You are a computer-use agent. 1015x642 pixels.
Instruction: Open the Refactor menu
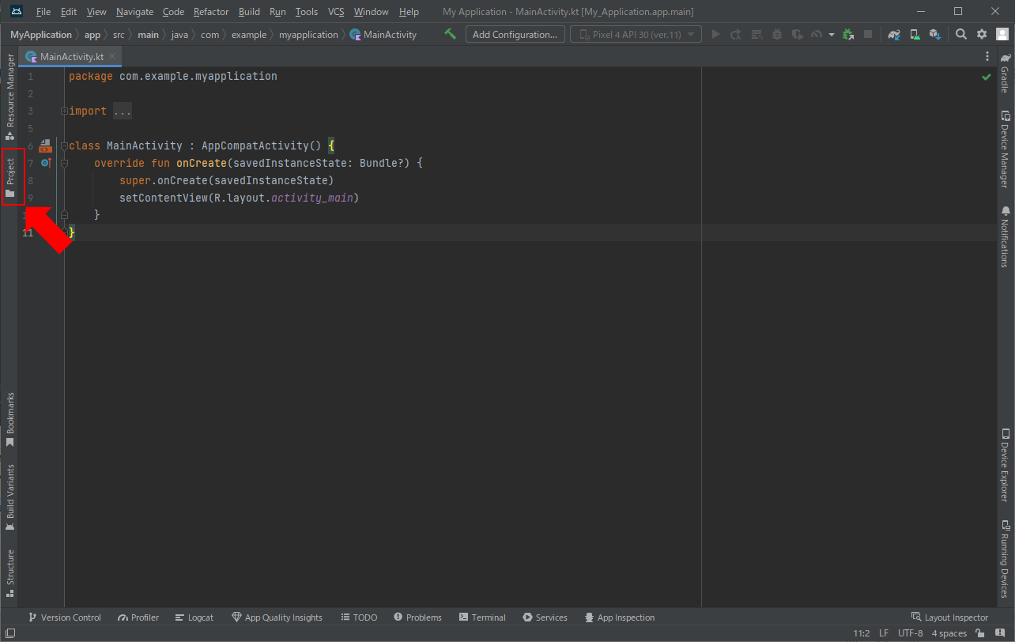click(211, 12)
